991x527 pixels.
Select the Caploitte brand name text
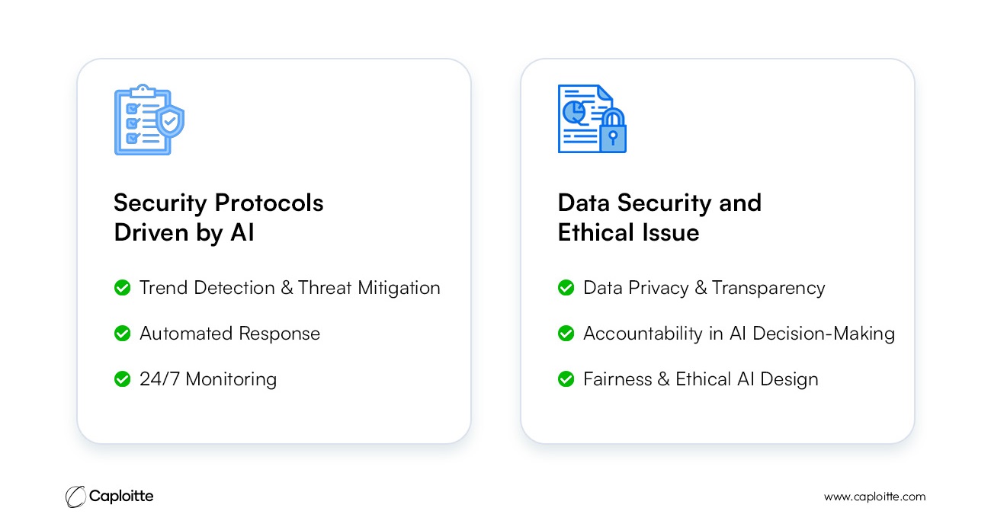click(x=121, y=497)
